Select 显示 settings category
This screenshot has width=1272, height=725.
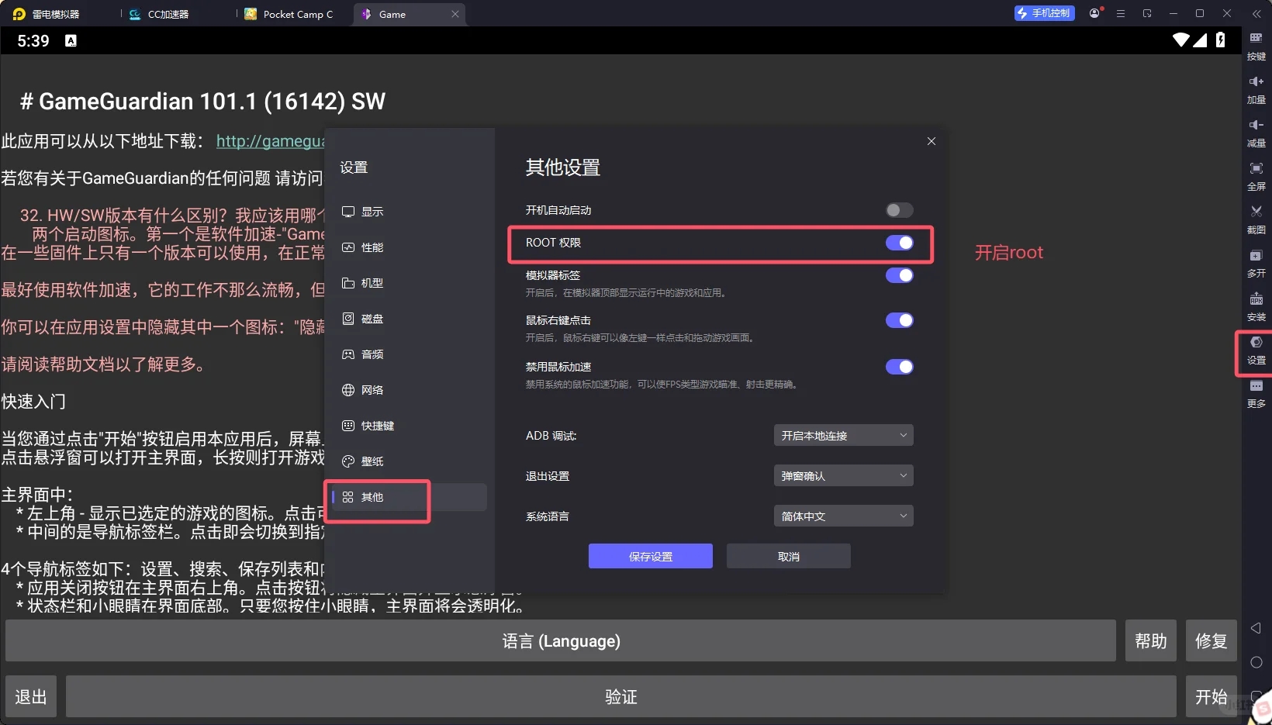[x=410, y=212]
